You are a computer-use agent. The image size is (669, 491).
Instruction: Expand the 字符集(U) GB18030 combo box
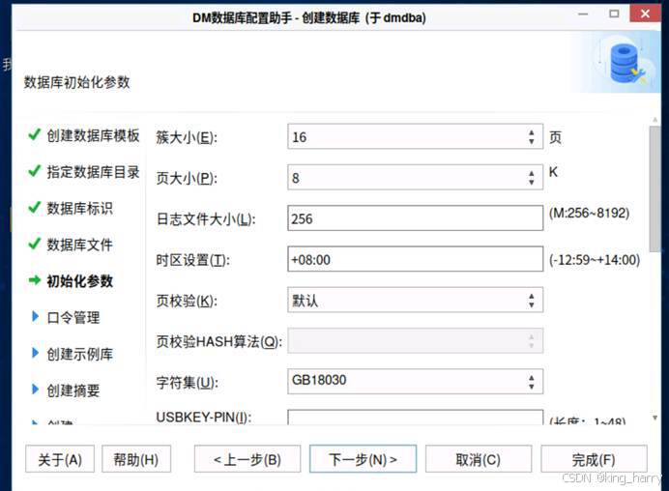[415, 382]
